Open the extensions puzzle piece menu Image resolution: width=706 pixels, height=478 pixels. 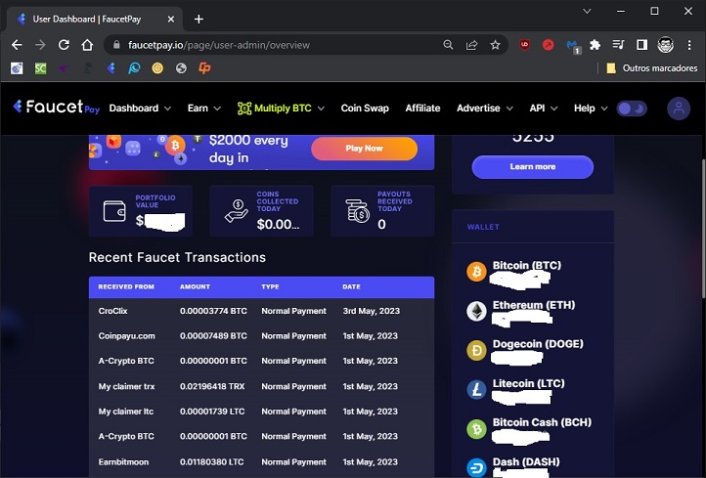[595, 45]
